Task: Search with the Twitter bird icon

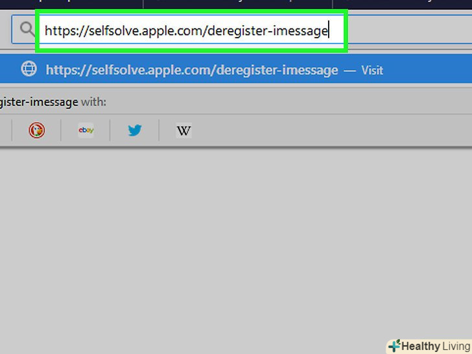Action: pyautogui.click(x=135, y=130)
